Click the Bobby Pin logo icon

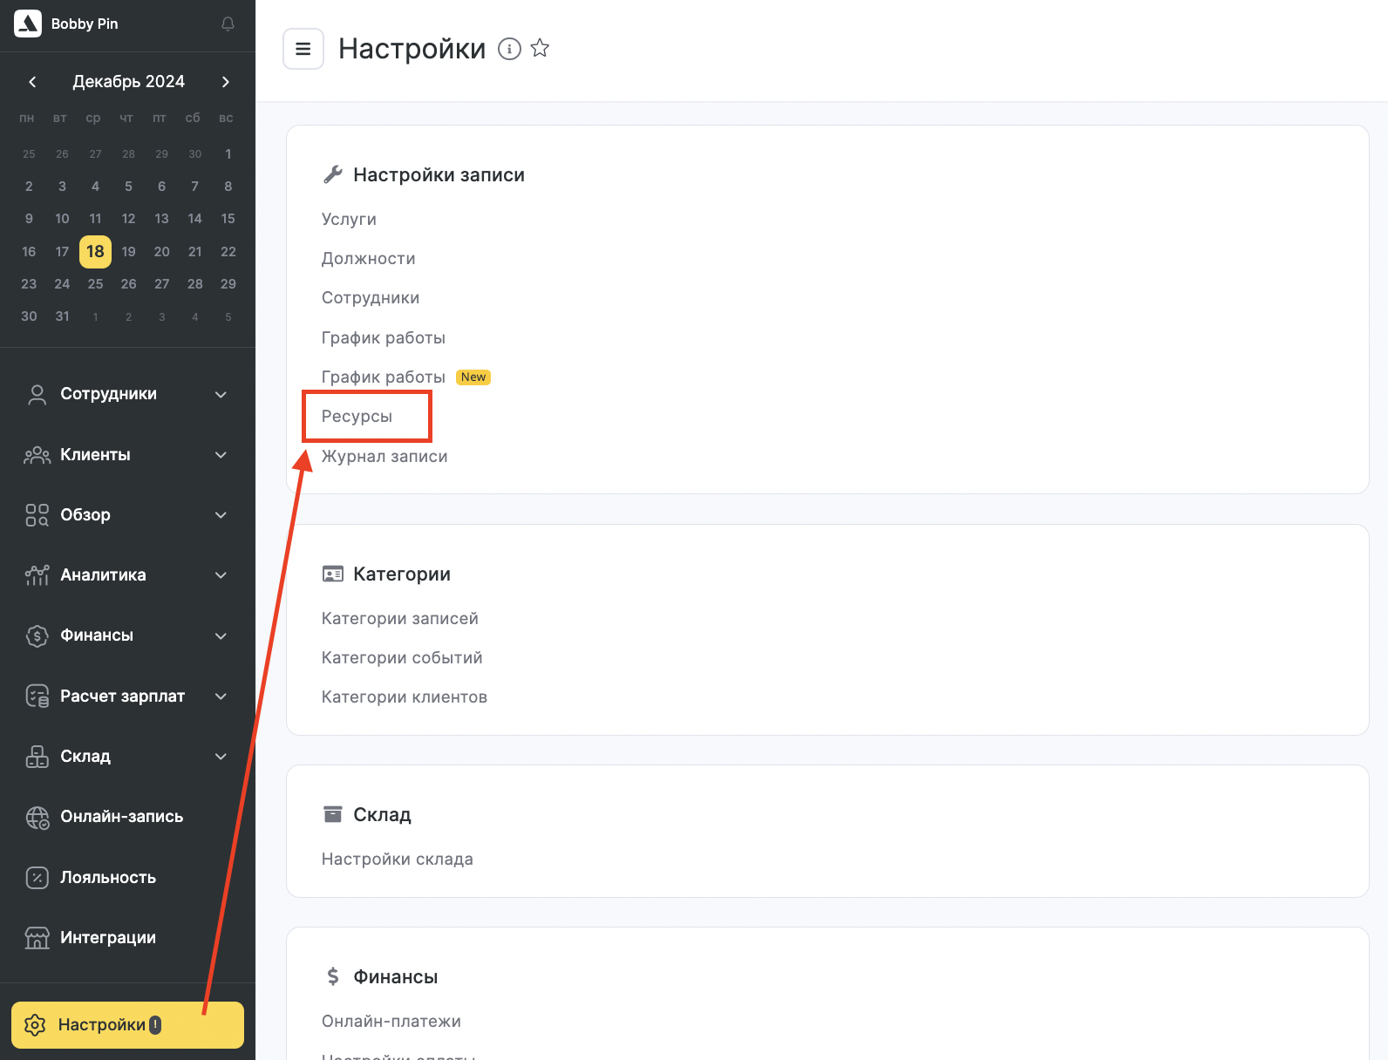click(x=28, y=24)
